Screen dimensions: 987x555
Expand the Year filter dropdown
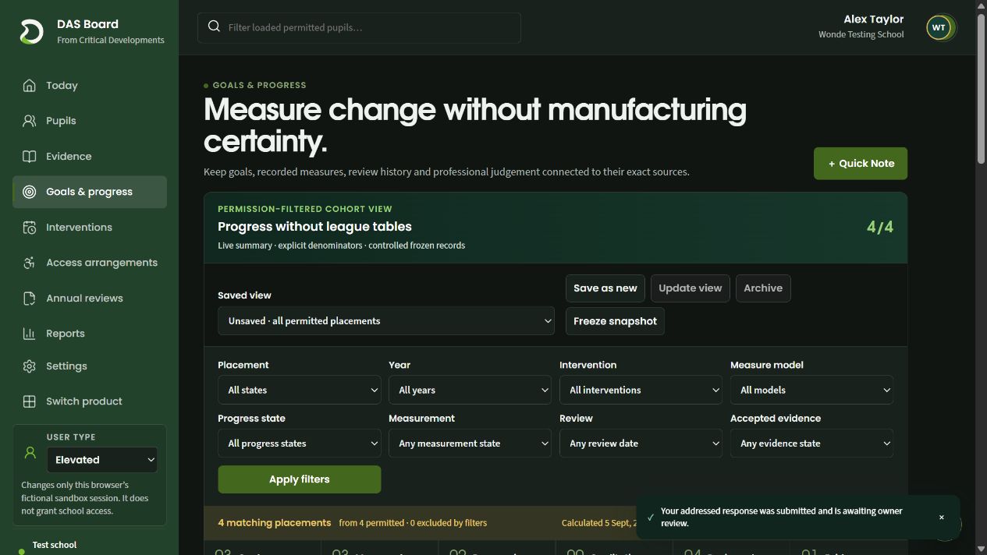(x=470, y=390)
